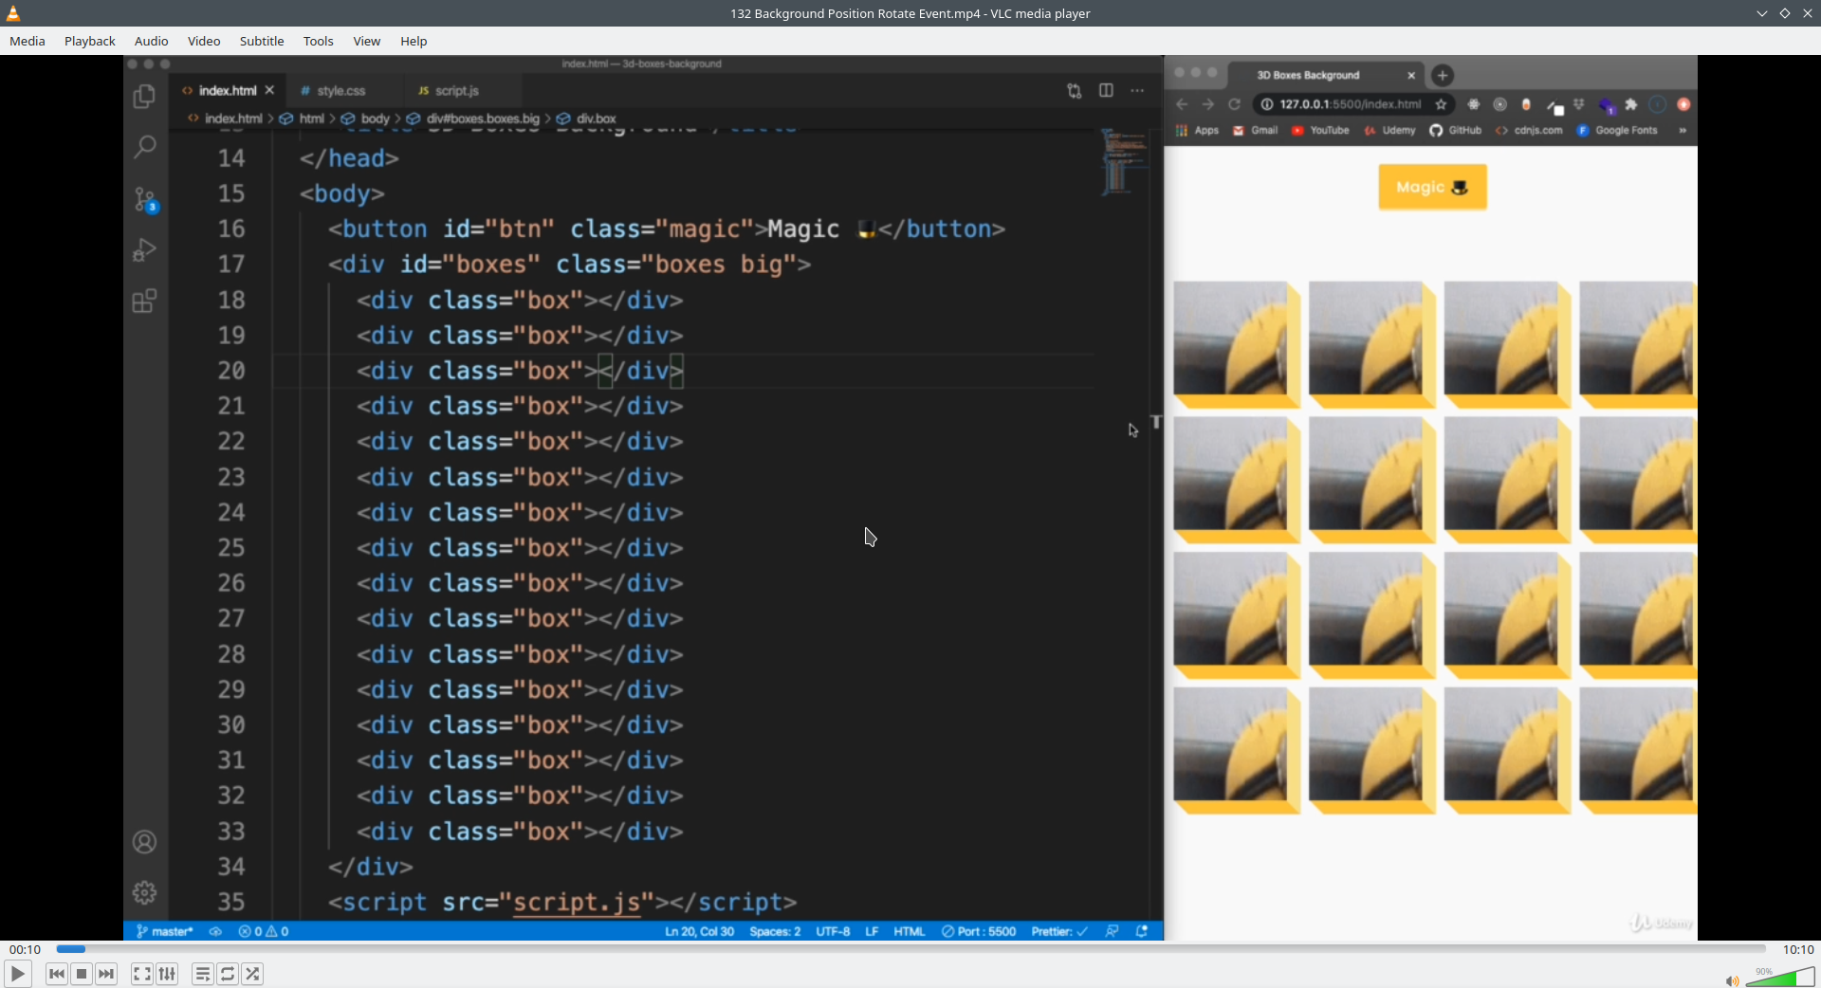Click the Open Changes icon in the editor
This screenshot has width=1821, height=988.
click(x=1074, y=91)
